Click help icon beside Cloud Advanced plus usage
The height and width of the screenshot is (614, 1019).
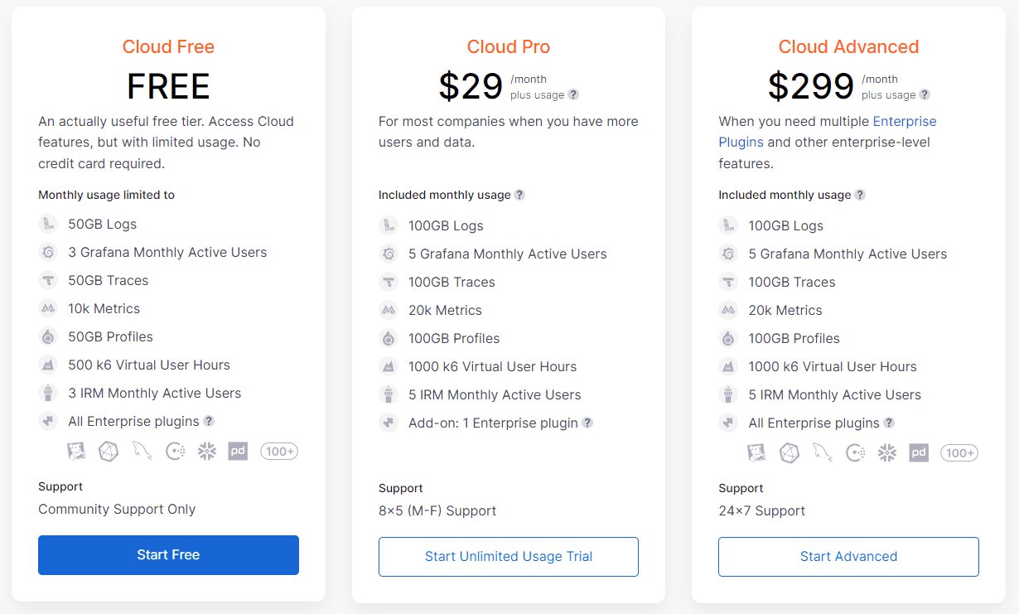tap(925, 95)
